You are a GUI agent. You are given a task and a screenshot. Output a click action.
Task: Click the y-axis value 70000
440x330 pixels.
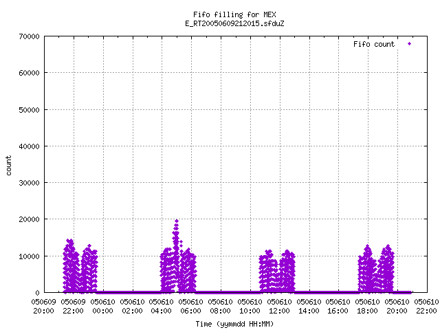[x=29, y=36]
